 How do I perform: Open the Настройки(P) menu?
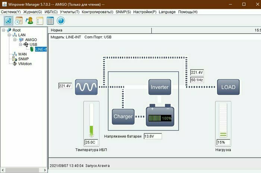coord(145,12)
